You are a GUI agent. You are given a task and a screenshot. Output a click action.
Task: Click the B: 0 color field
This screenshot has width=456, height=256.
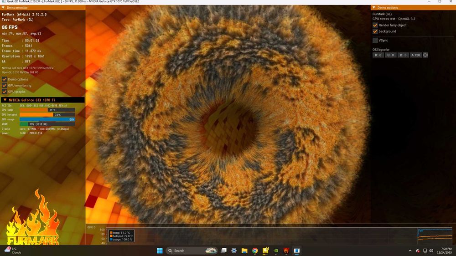pyautogui.click(x=403, y=55)
